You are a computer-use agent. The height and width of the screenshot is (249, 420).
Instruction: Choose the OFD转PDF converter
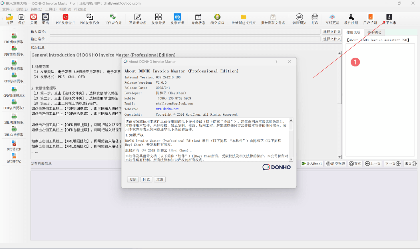tap(14, 146)
